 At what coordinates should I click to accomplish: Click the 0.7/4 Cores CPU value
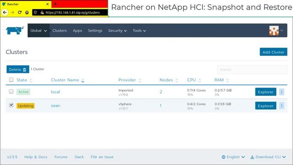coord(196,90)
